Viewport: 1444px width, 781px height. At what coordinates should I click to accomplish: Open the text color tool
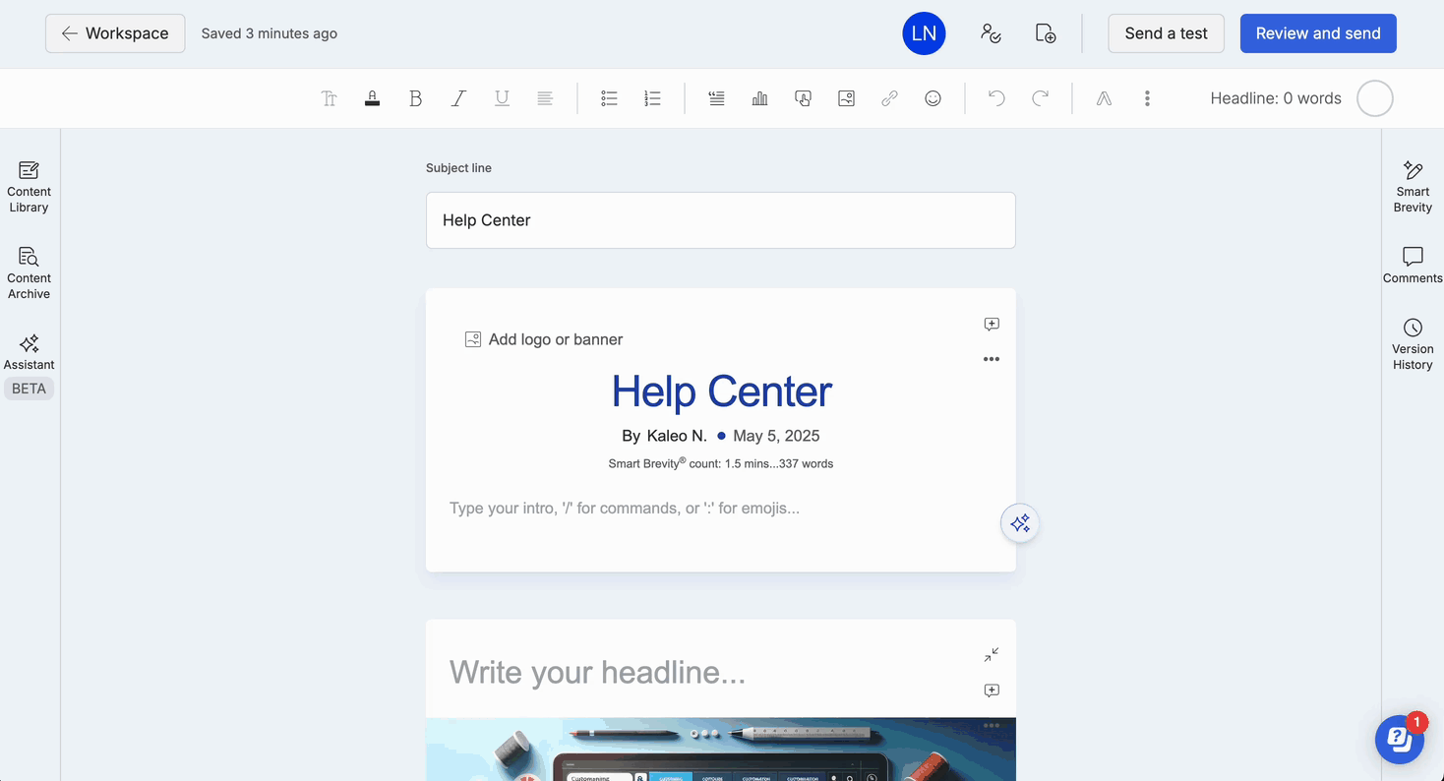[372, 98]
